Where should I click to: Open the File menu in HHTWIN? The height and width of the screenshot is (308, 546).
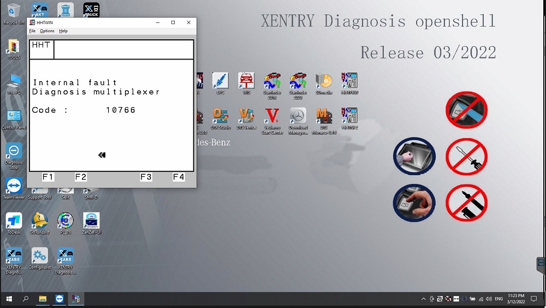point(32,31)
